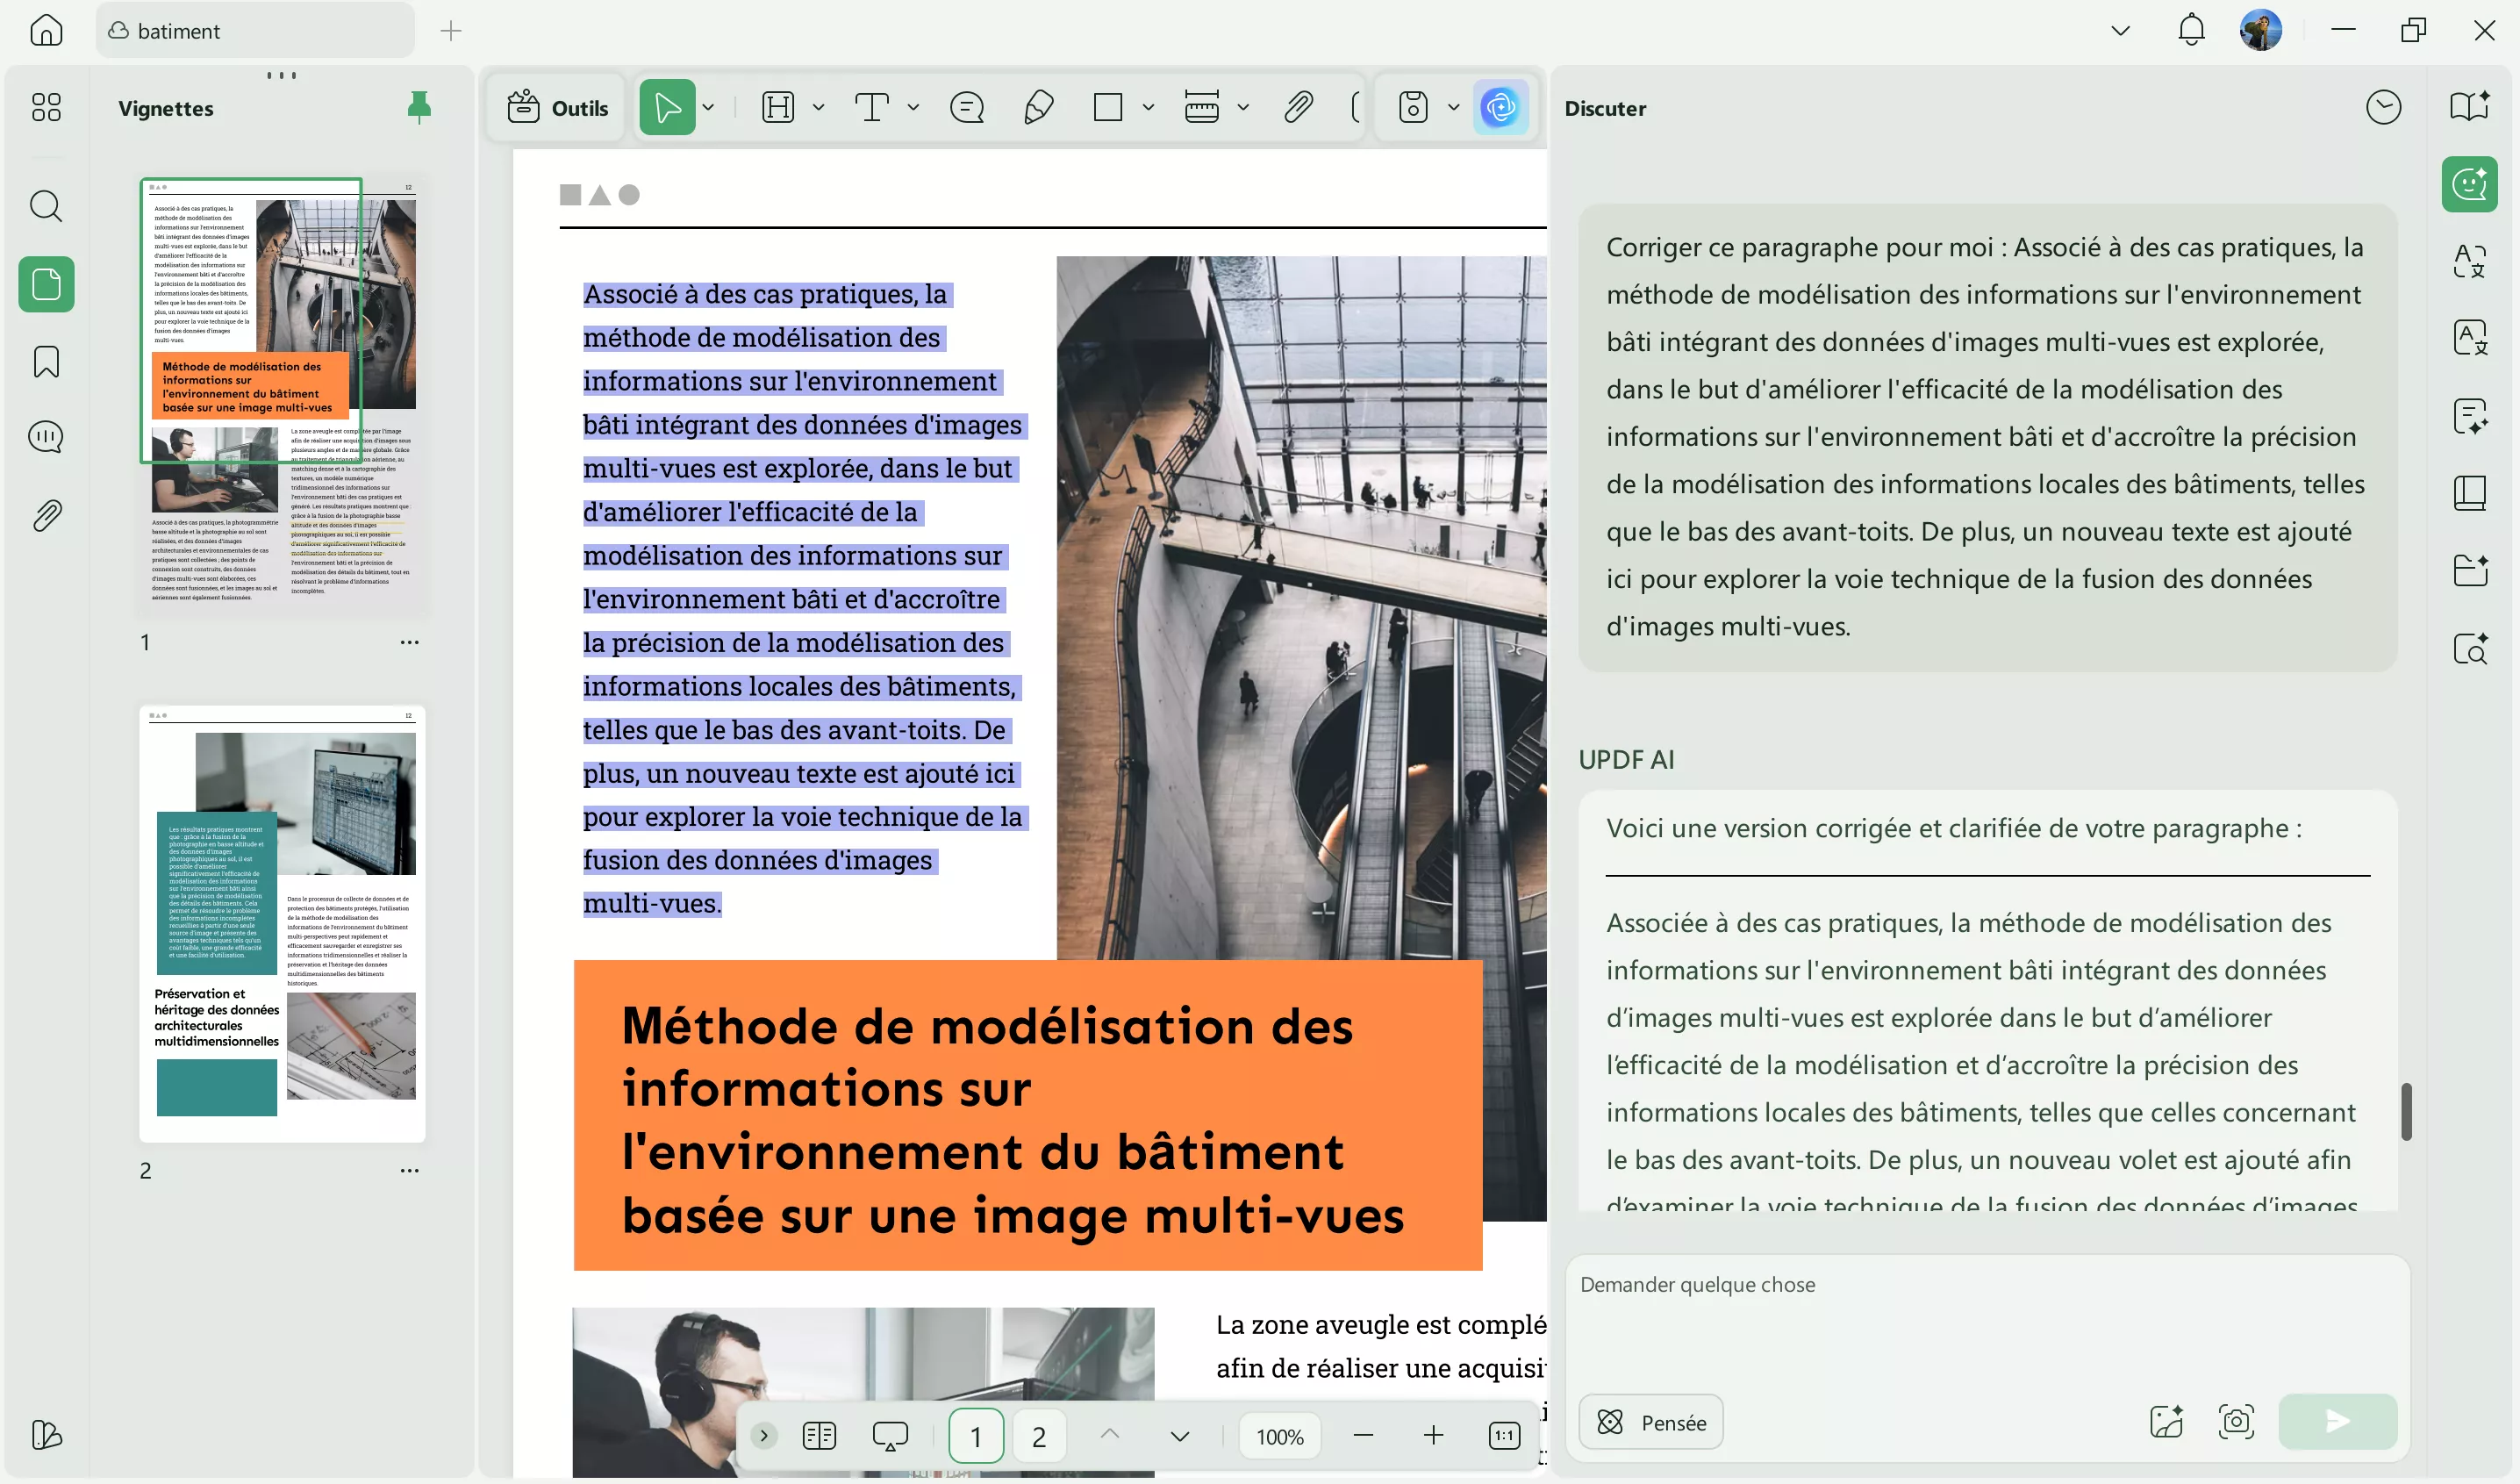The width and height of the screenshot is (2520, 1484).
Task: Select the rectangle shape tool
Action: pos(1107,107)
